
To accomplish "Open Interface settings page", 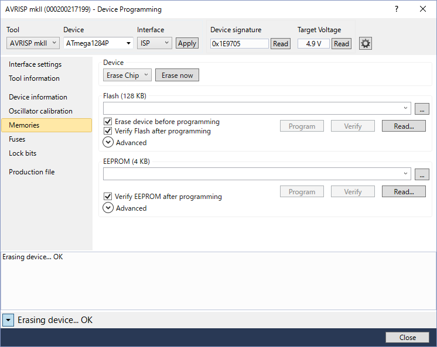I will (46, 64).
